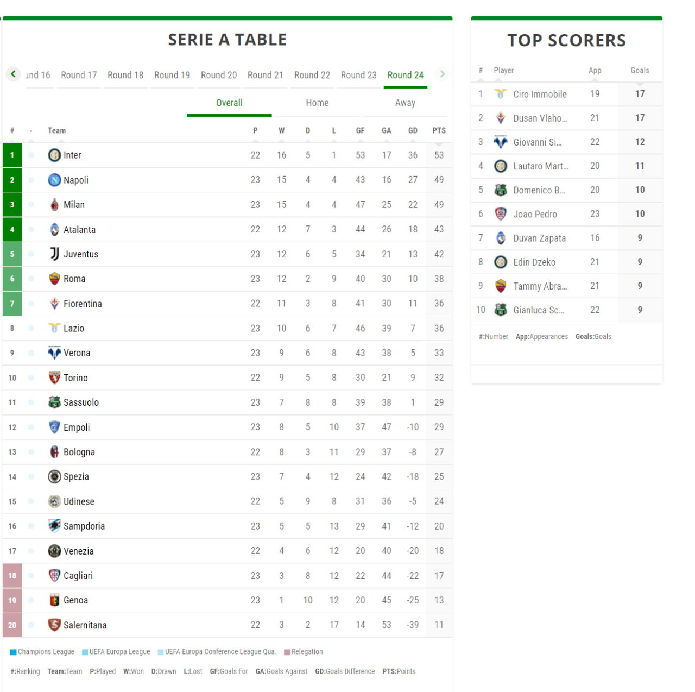Open Joao Pedro player link
The image size is (695, 692).
pyautogui.click(x=535, y=214)
